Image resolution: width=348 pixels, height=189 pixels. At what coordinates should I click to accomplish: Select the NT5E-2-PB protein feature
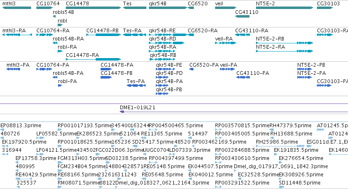pyautogui.click(x=305, y=69)
